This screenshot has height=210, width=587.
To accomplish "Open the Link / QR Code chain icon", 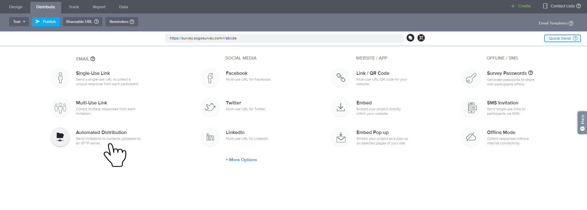I will pyautogui.click(x=341, y=78).
